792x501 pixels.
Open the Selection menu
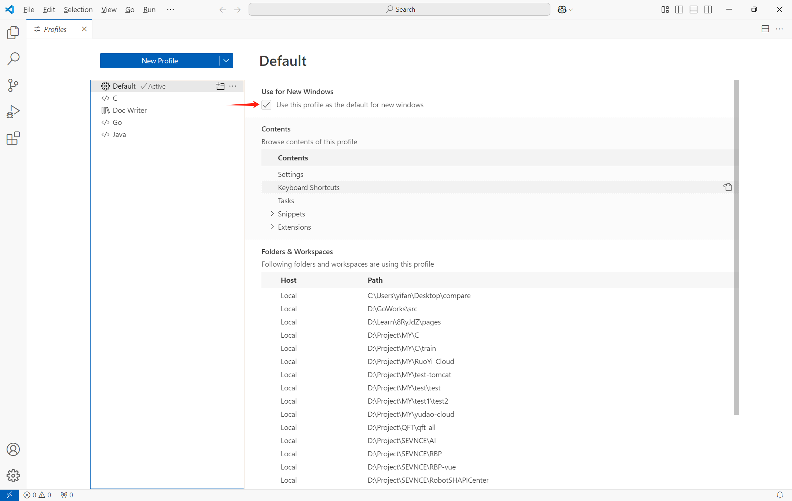point(78,10)
